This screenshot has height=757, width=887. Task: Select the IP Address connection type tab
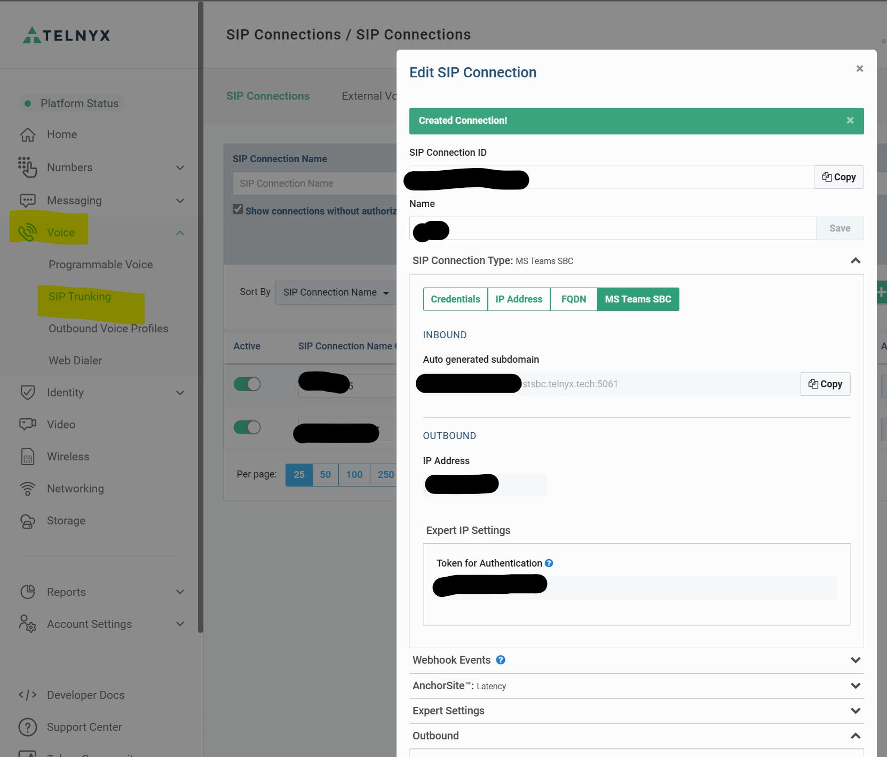pos(519,299)
